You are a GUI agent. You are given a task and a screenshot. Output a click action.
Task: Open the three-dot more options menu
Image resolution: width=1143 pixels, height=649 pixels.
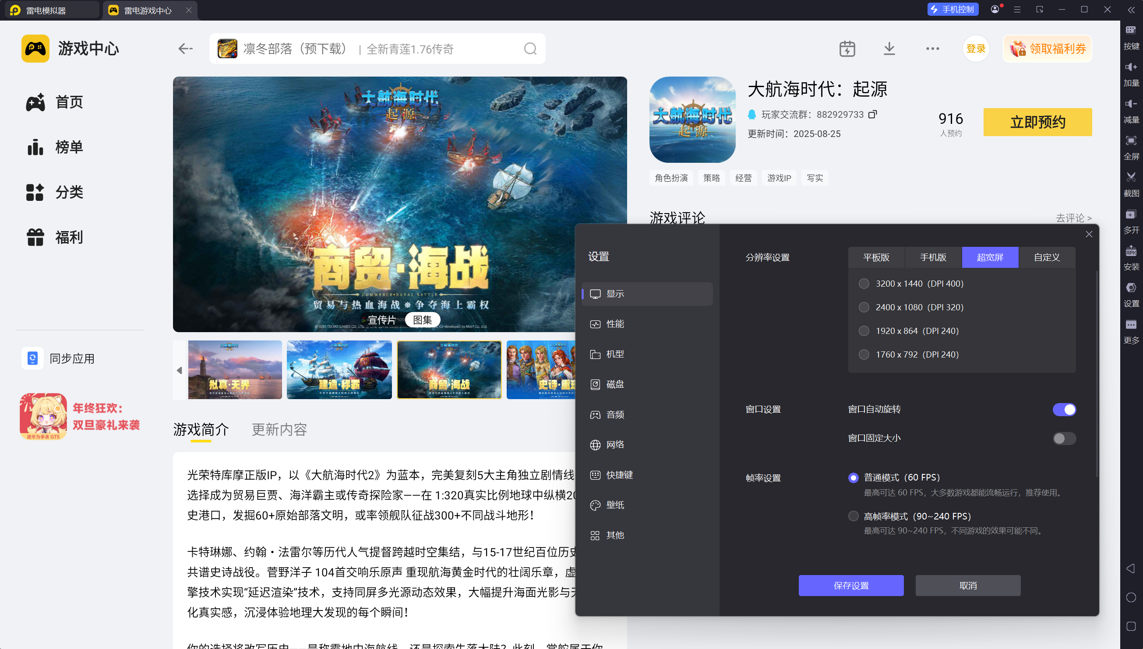[932, 49]
